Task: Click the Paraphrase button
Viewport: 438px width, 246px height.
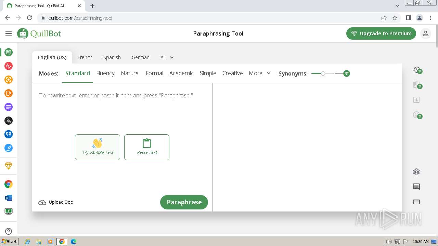Action: coord(184,202)
